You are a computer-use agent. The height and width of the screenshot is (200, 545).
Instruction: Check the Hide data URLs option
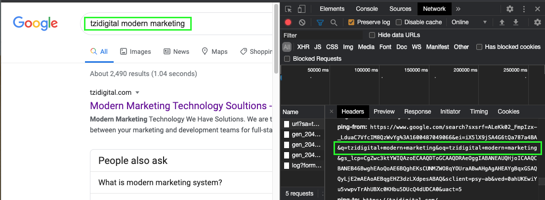[x=373, y=35]
